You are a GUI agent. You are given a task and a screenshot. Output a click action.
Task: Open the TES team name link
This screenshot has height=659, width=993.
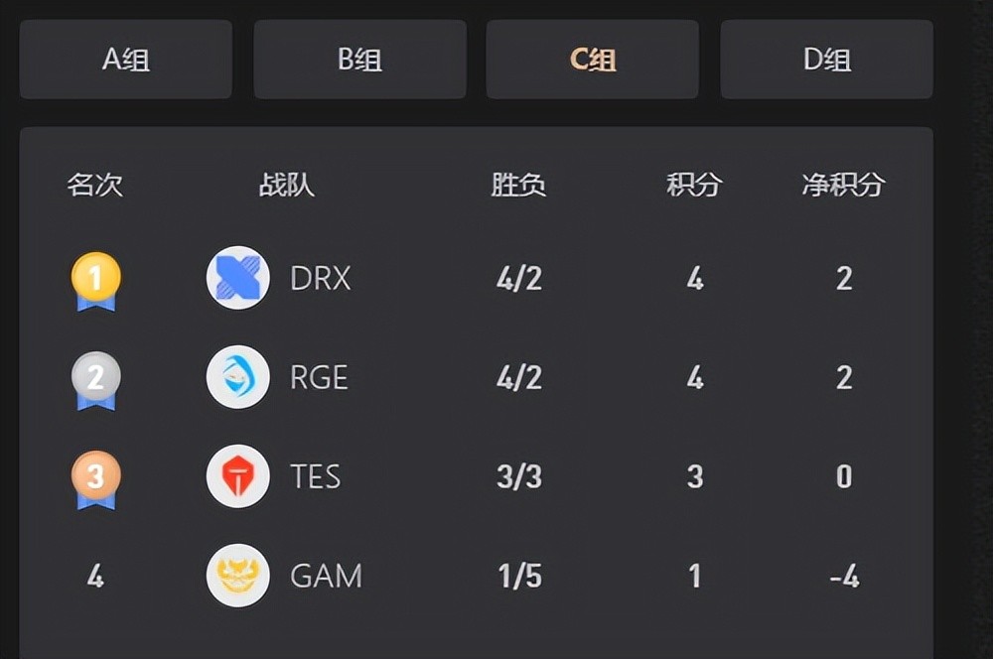point(316,477)
